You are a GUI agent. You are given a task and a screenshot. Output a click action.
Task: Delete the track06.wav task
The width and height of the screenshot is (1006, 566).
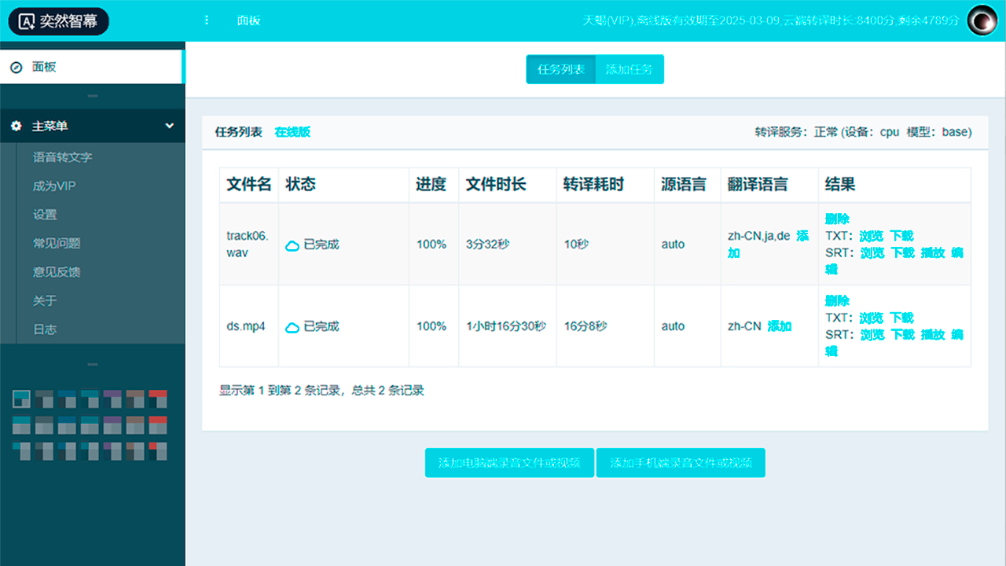tap(837, 219)
